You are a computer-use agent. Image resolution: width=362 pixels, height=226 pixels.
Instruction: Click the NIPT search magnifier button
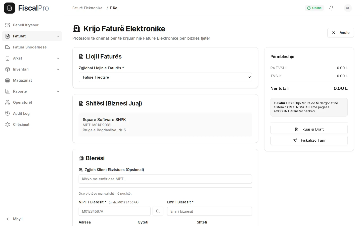tap(158, 211)
